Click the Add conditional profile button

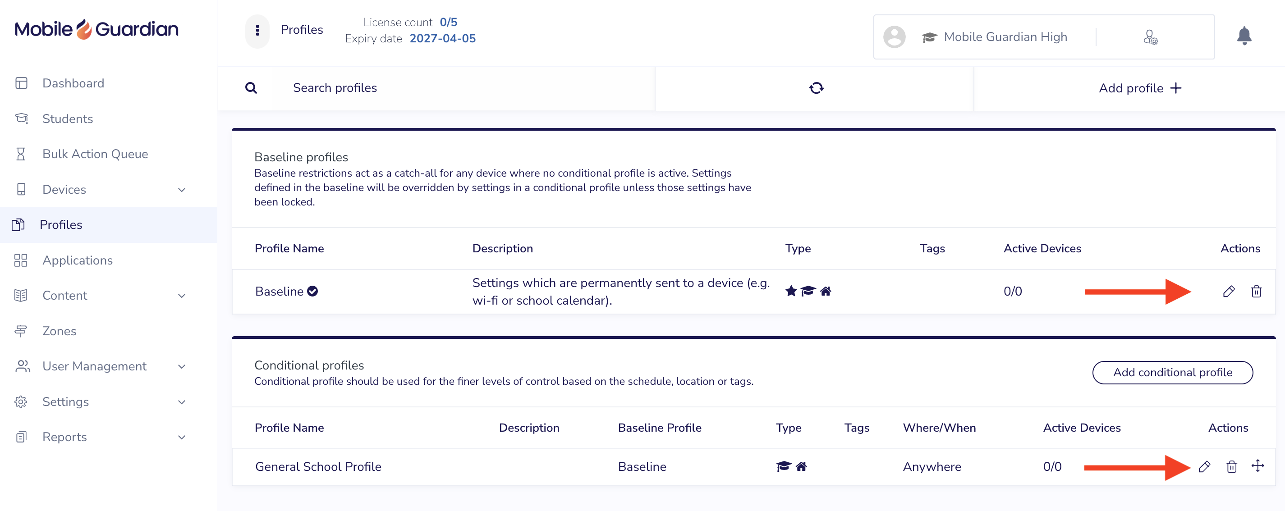(x=1172, y=372)
